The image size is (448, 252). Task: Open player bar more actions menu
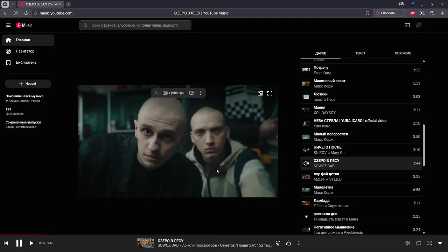point(299,243)
